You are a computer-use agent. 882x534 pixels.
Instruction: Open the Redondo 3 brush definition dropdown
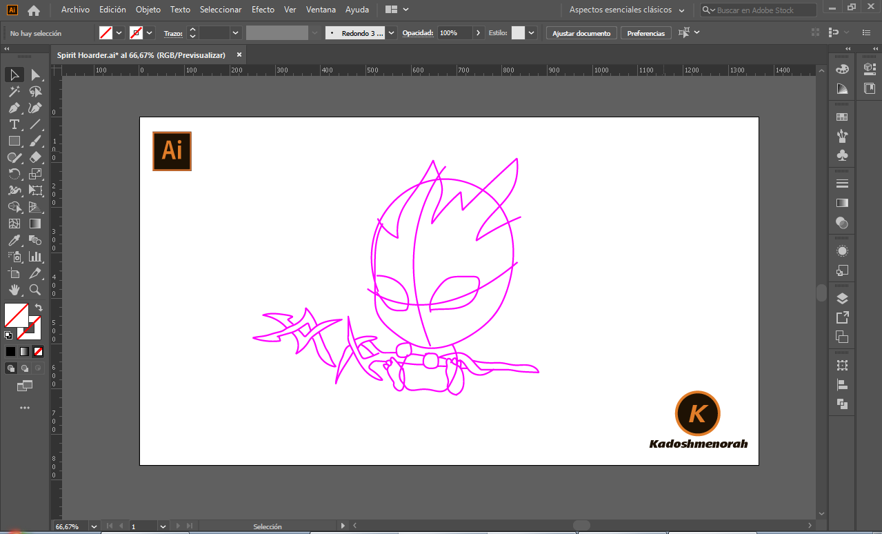[x=392, y=32]
